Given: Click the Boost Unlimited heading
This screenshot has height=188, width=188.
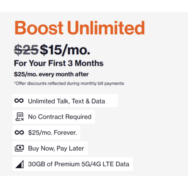Looking at the screenshot, I should click(80, 28).
